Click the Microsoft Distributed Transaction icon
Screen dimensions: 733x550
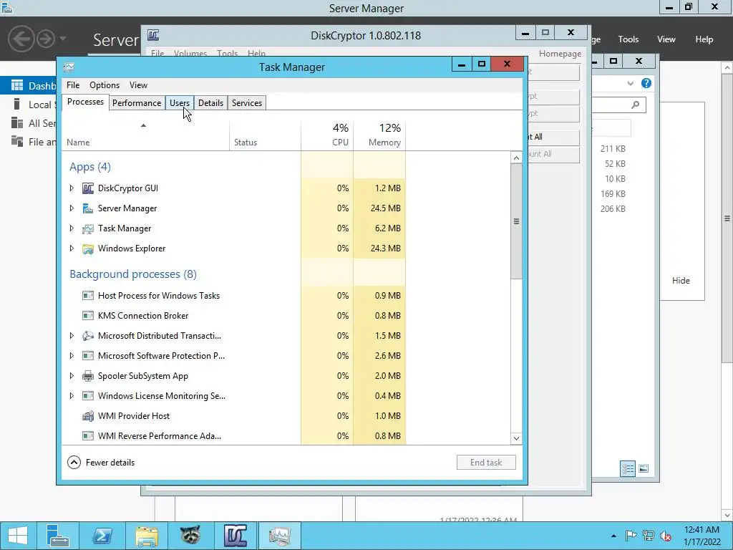coord(88,336)
